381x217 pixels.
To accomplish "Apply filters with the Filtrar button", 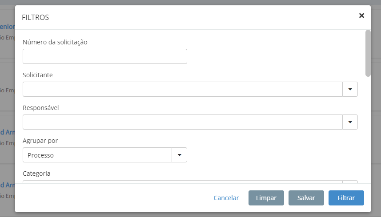I will tap(346, 198).
